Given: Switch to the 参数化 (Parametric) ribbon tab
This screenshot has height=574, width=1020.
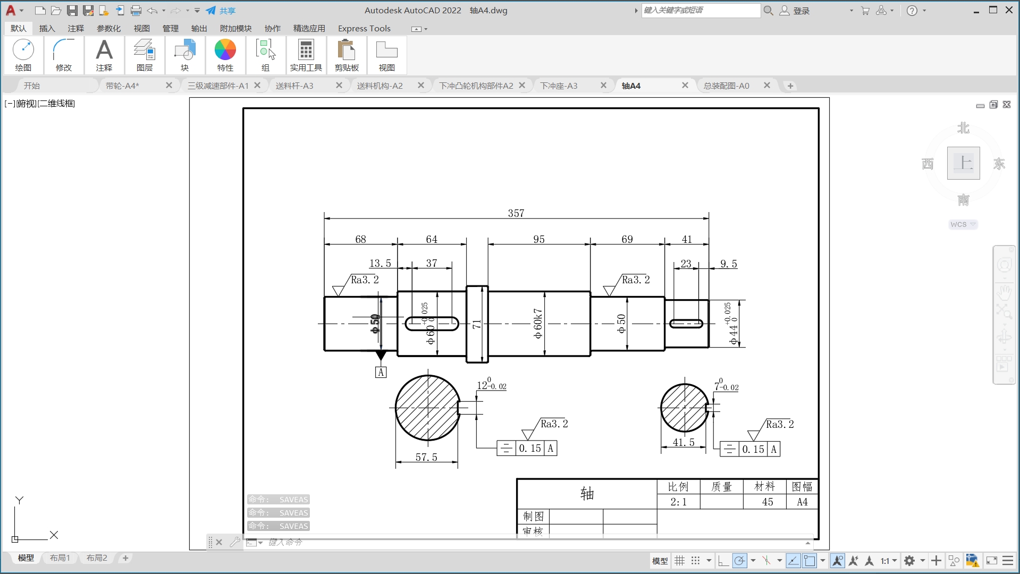Looking at the screenshot, I should point(109,28).
